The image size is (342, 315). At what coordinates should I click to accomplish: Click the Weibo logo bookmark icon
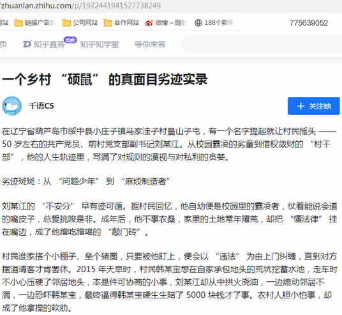[x=149, y=23]
